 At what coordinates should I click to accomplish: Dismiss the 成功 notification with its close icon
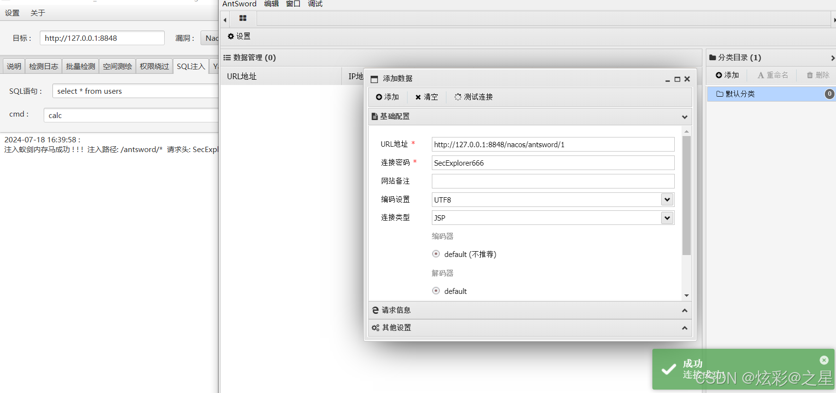pos(824,360)
